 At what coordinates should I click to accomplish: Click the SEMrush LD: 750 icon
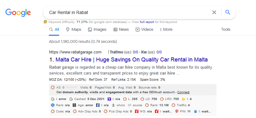(142, 99)
